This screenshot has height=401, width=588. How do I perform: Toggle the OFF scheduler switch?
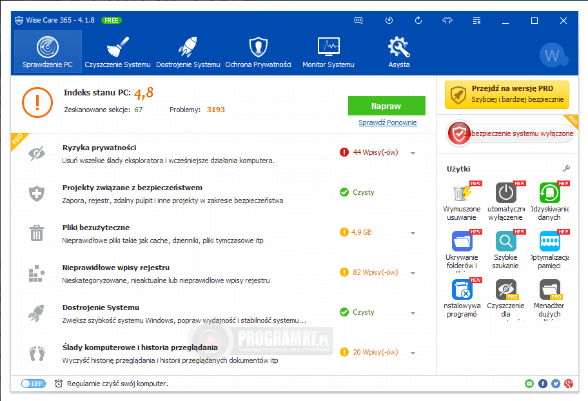click(34, 384)
